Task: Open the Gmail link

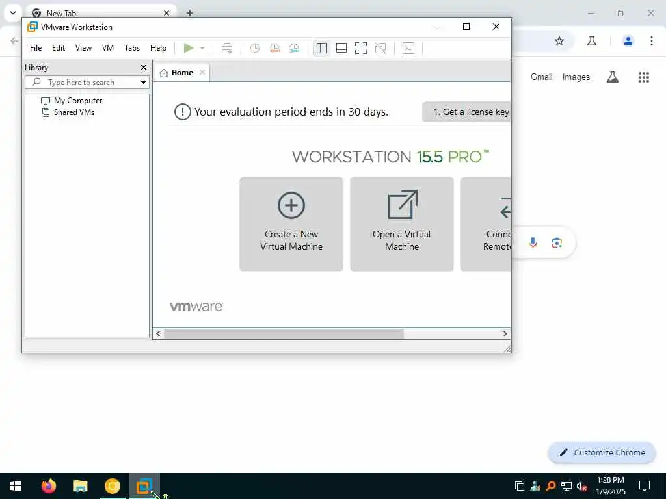Action: pos(542,77)
